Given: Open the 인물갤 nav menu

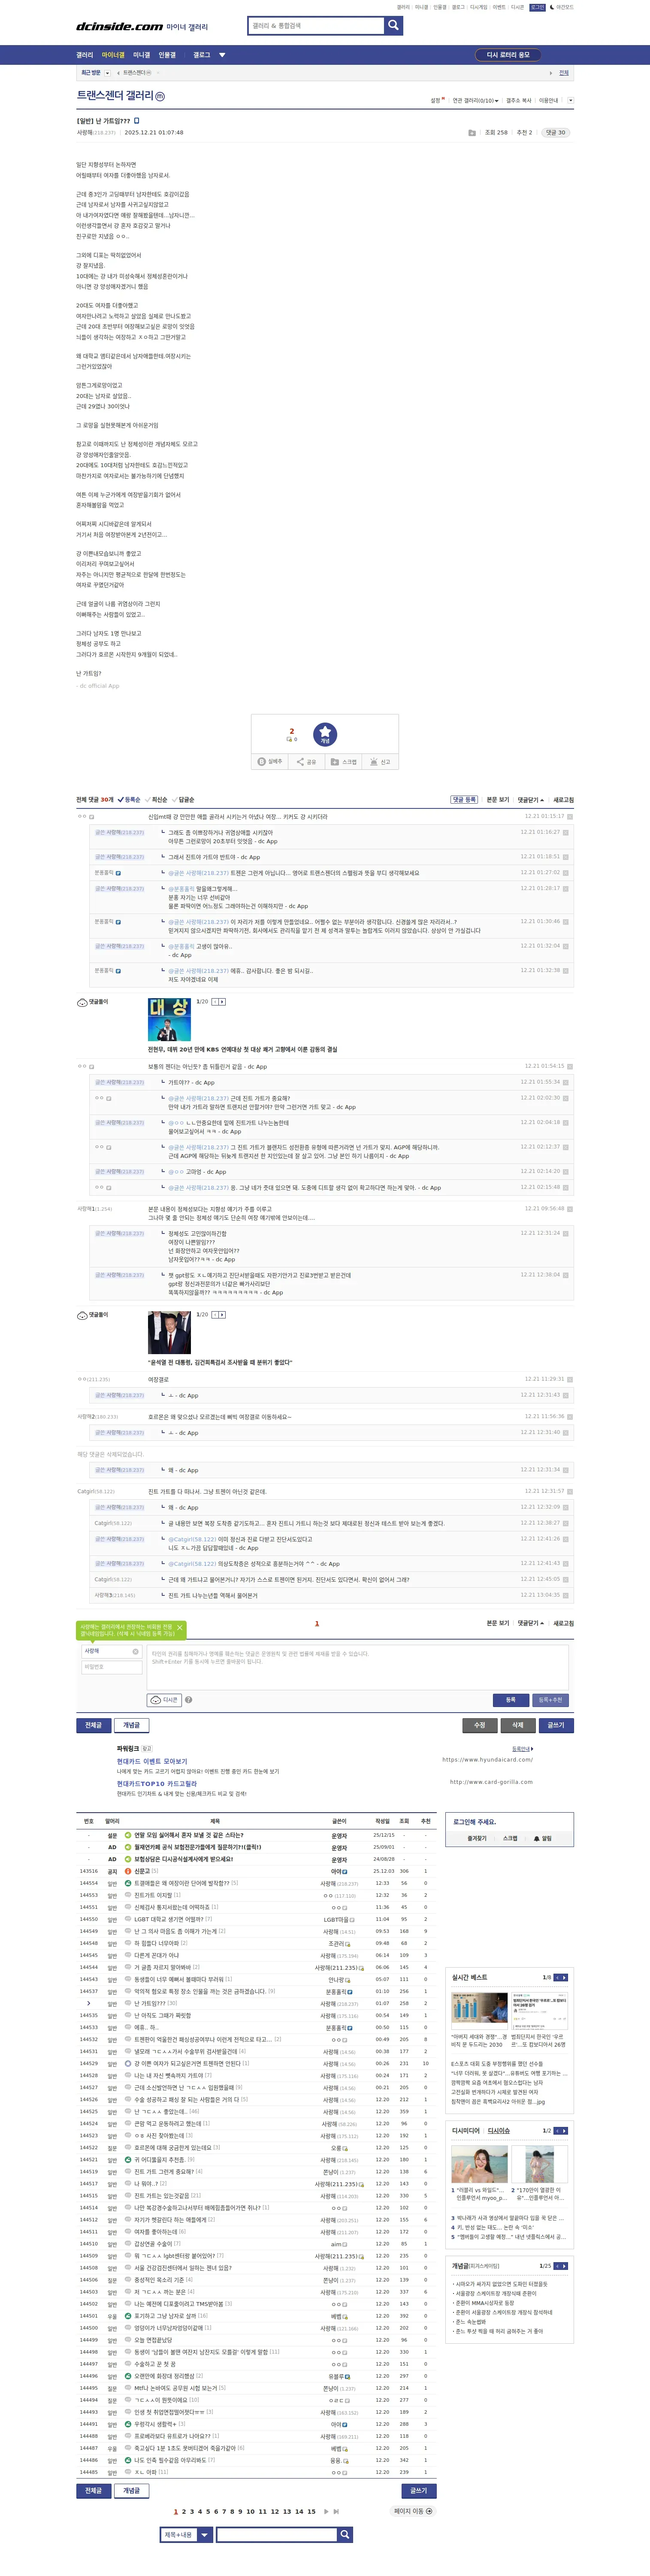Looking at the screenshot, I should (x=167, y=55).
